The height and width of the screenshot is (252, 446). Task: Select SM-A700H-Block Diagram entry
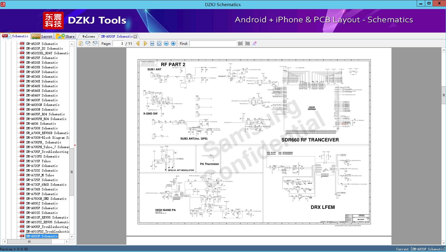pos(48,138)
